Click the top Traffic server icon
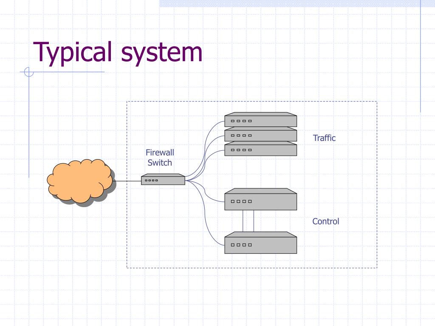The image size is (435, 326). 260,119
